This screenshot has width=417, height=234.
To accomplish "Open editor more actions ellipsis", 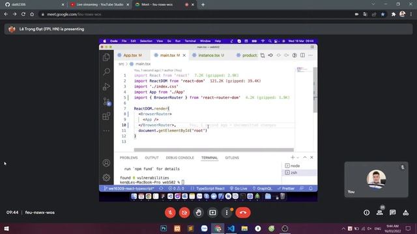I will (x=310, y=55).
